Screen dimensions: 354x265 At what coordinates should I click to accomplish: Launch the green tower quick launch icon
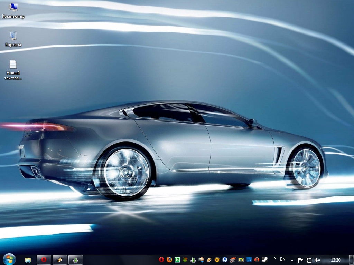point(193,259)
